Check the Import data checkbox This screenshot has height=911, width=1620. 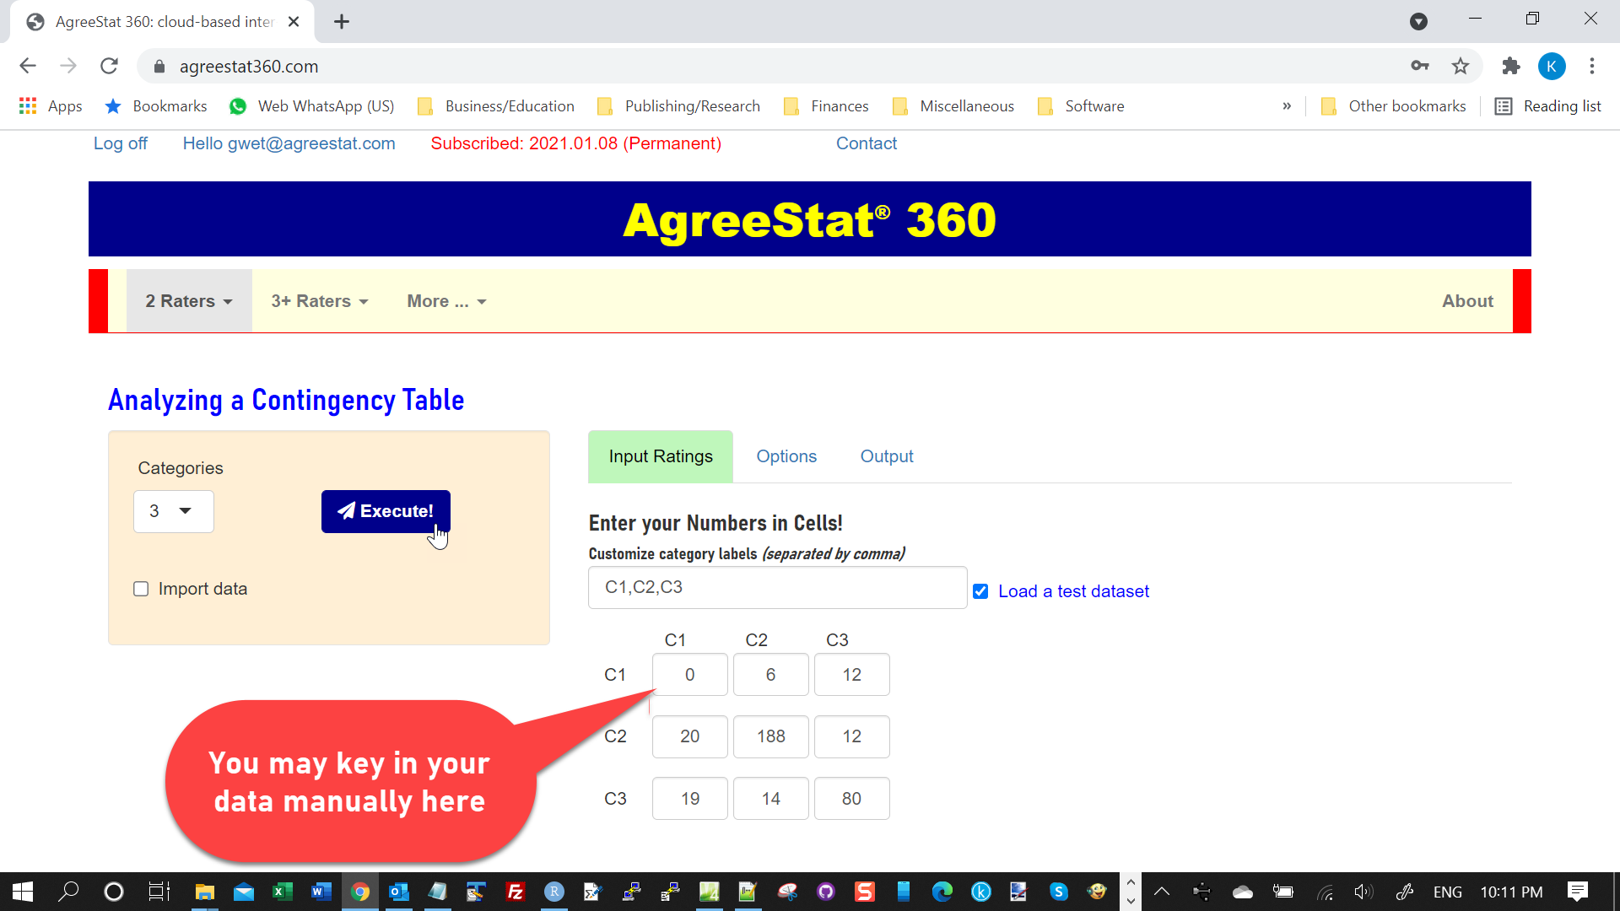(141, 589)
